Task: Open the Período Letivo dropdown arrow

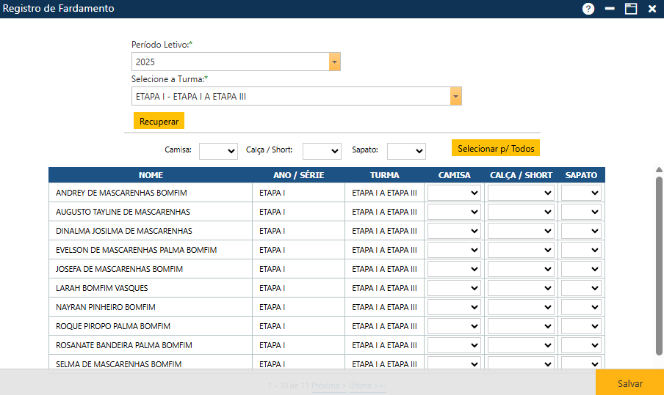Action: point(335,62)
